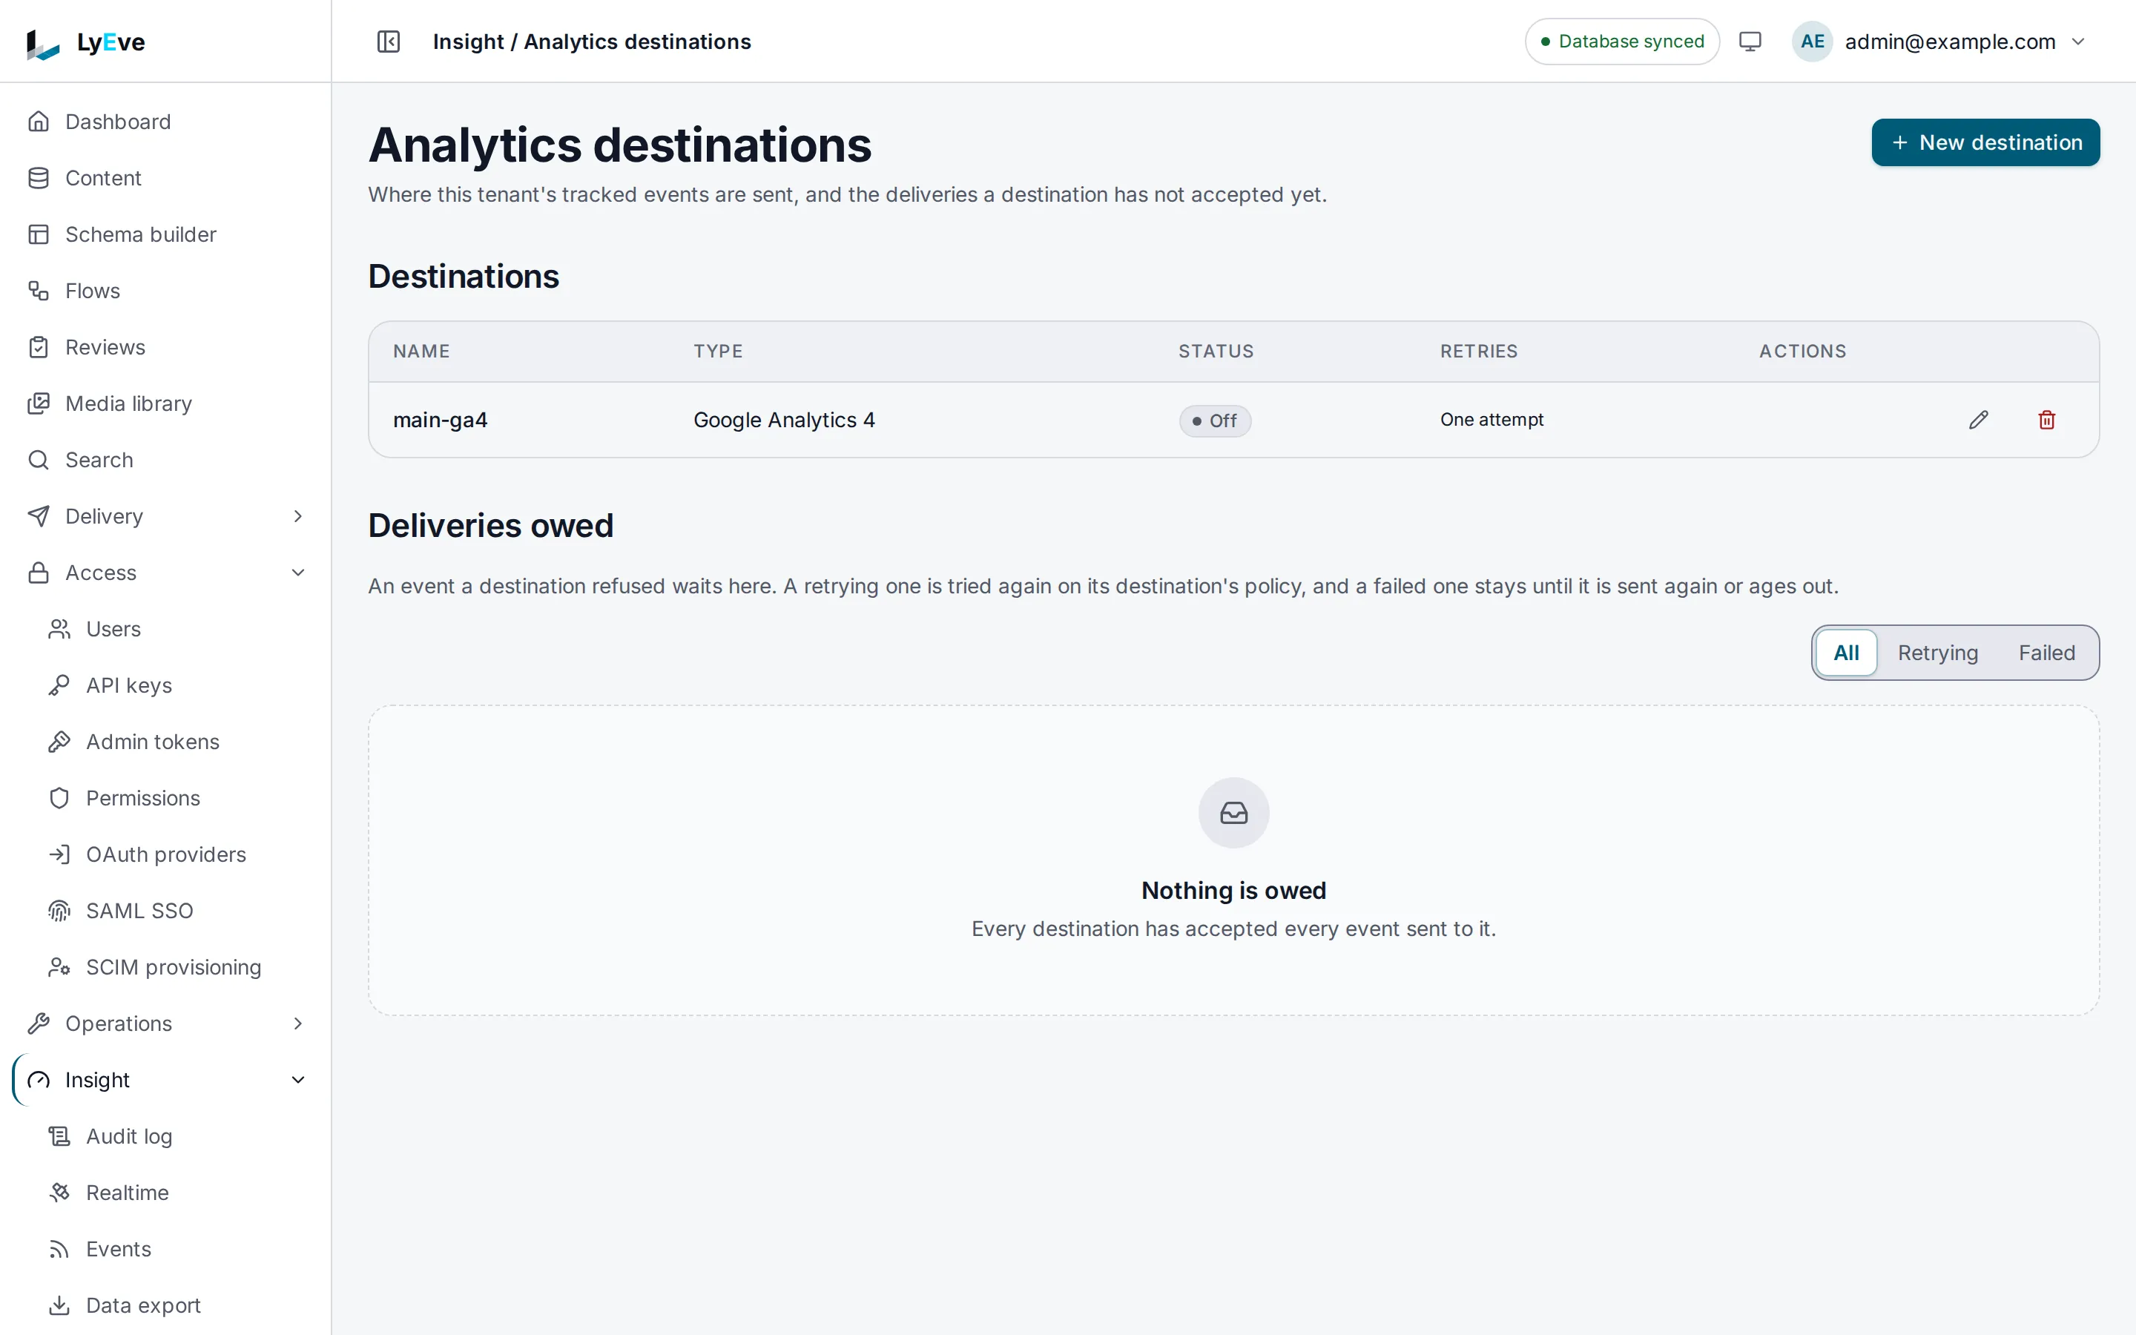The height and width of the screenshot is (1335, 2136).
Task: Show only Retrying deliveries
Action: (1937, 653)
